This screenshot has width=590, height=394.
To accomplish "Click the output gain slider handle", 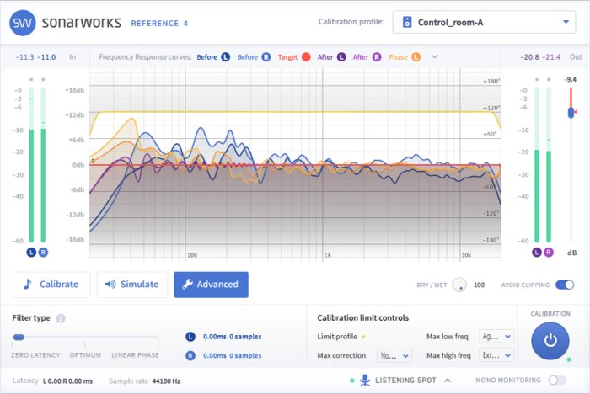I will click(x=571, y=112).
